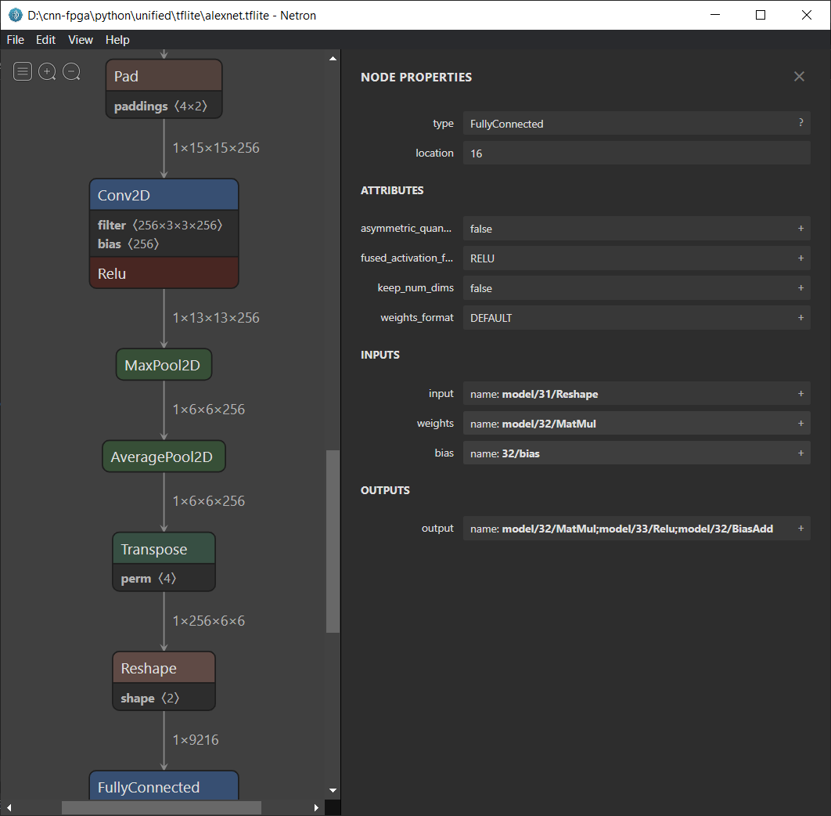This screenshot has height=816, width=831.
Task: Open the File menu
Action: (15, 40)
